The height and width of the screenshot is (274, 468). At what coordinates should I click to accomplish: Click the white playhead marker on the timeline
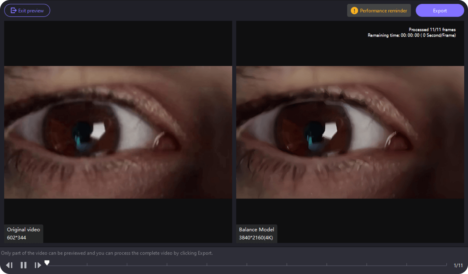click(47, 263)
